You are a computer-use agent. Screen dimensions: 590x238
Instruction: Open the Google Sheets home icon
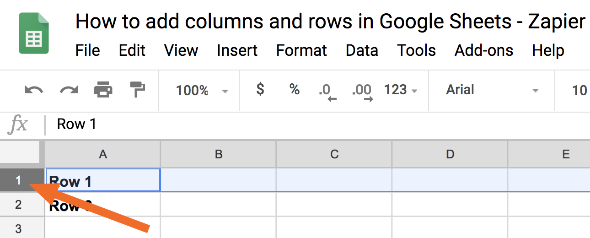point(34,33)
